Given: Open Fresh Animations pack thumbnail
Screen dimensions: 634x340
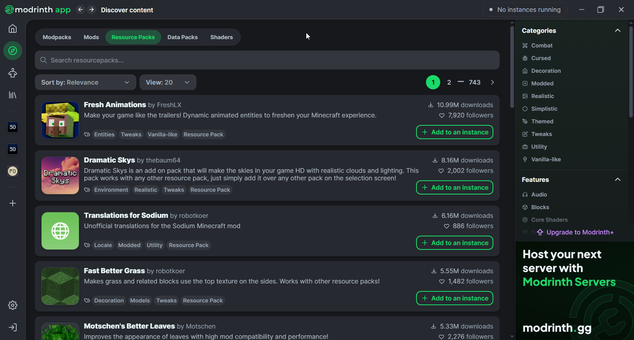Looking at the screenshot, I should [x=60, y=120].
